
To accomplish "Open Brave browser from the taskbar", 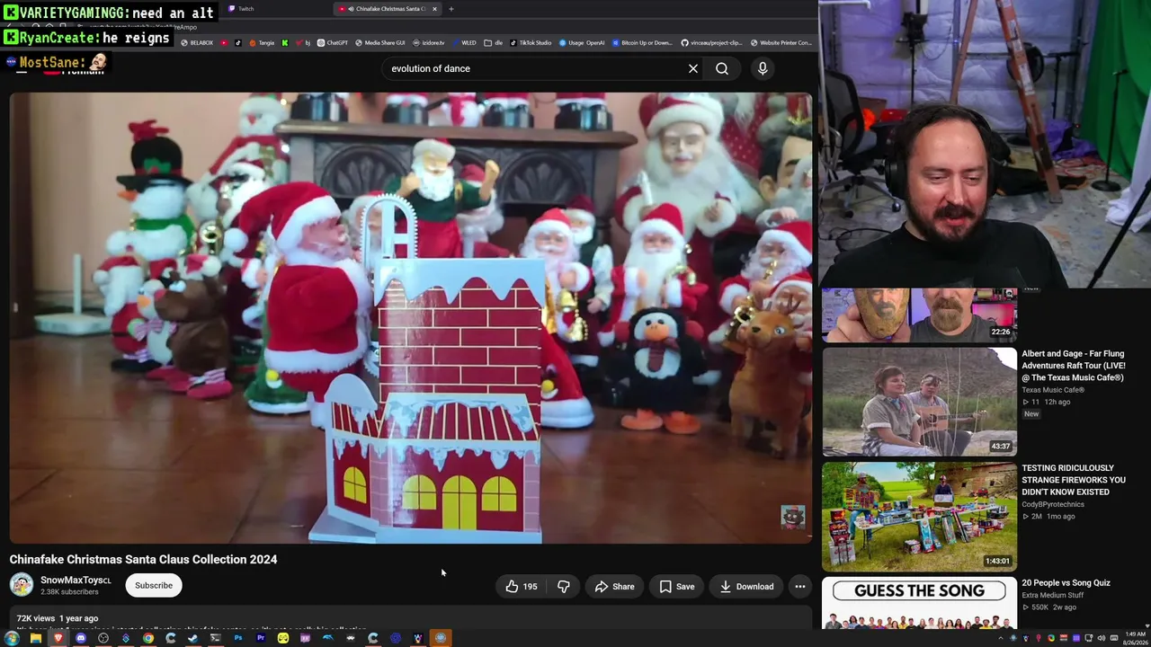I will (58, 638).
